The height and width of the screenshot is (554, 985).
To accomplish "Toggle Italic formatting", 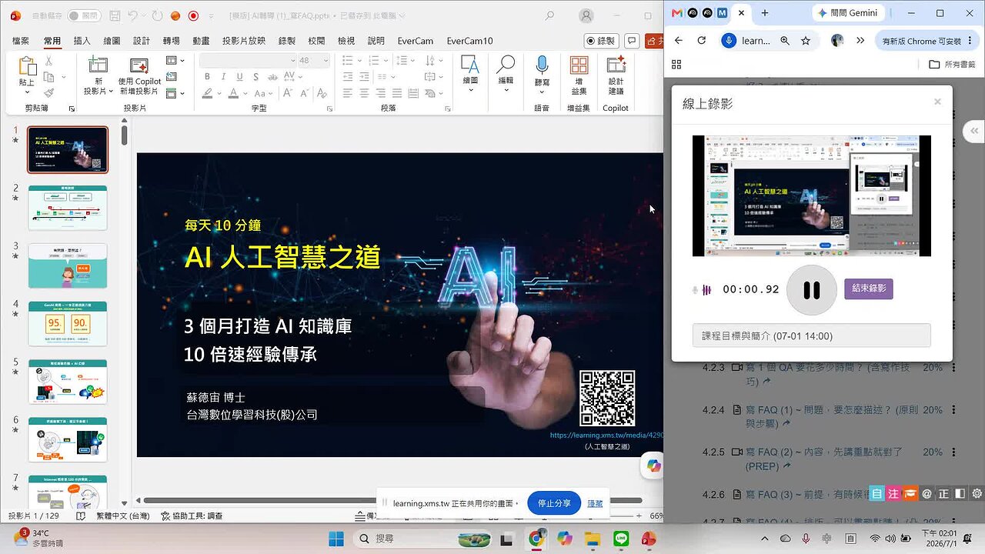I will click(224, 76).
